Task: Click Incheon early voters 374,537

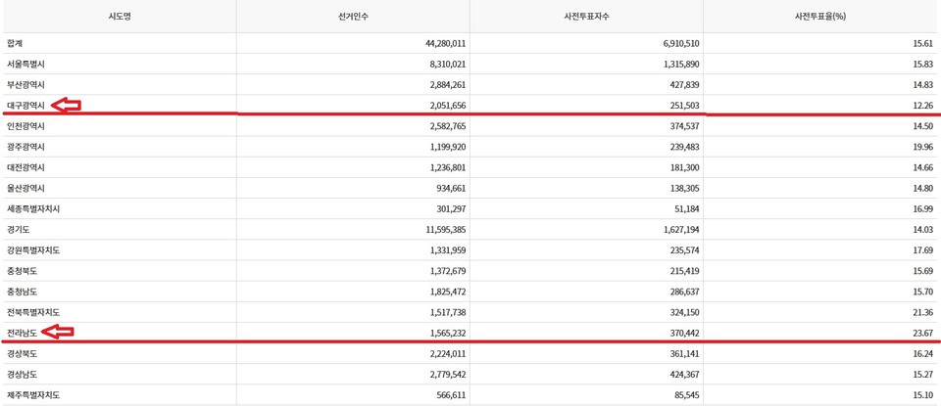Action: pyautogui.click(x=685, y=126)
